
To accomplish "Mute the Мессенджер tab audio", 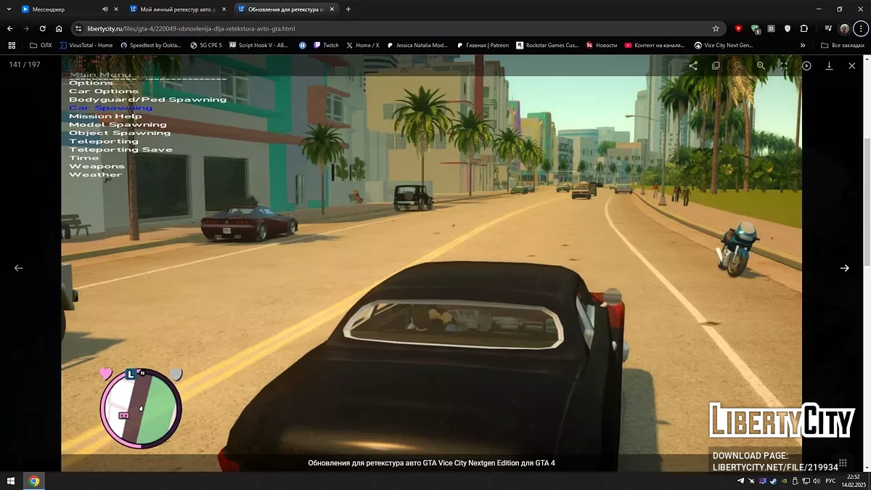I will click(105, 9).
